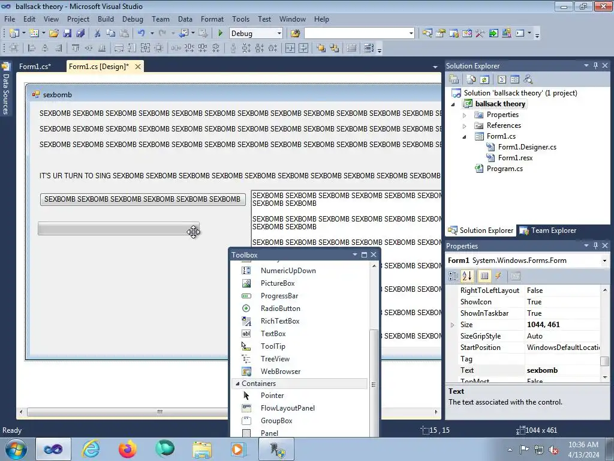Select WebBrowser in the Toolbox
The width and height of the screenshot is (614, 461).
point(281,372)
